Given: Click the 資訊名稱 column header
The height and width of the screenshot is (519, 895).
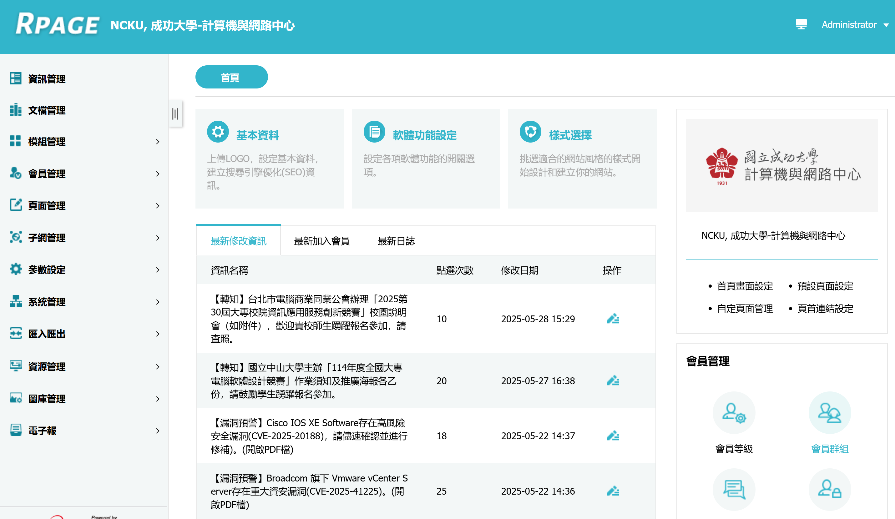Looking at the screenshot, I should pyautogui.click(x=229, y=270).
